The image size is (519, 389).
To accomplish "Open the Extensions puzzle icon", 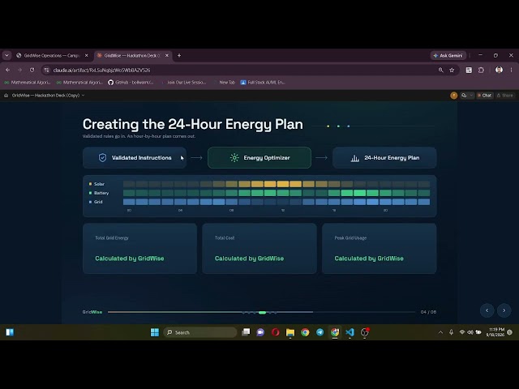I will (x=481, y=71).
